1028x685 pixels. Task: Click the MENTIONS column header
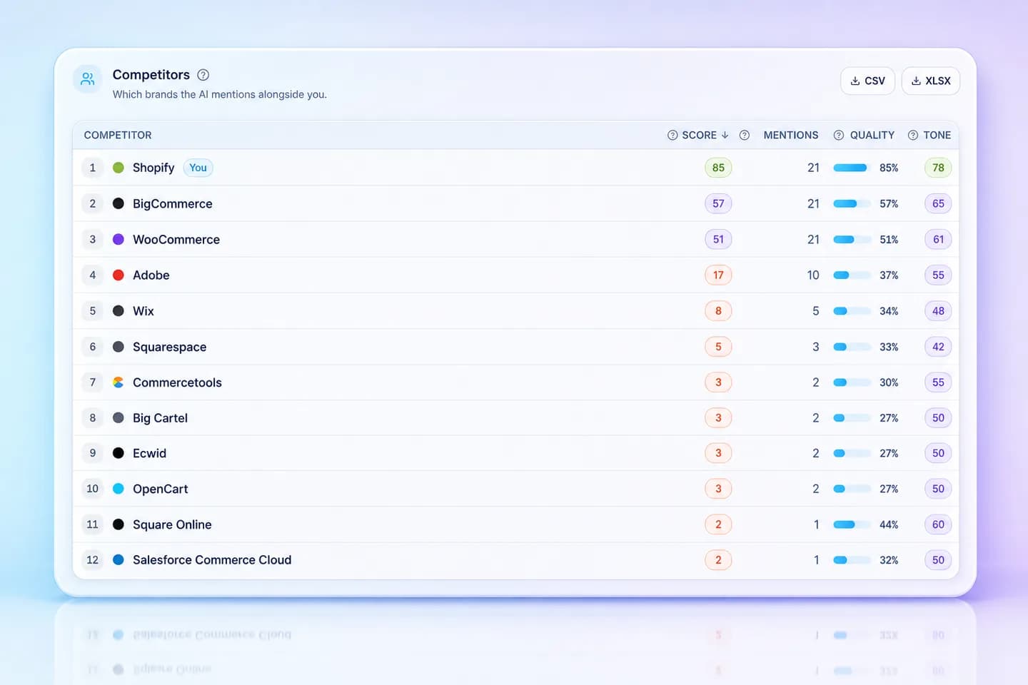tap(791, 135)
